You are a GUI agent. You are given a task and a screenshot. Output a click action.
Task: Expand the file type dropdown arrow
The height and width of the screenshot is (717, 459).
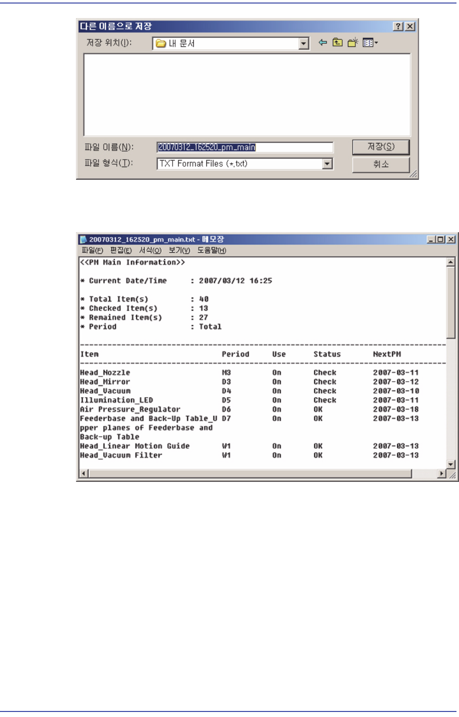[328, 164]
